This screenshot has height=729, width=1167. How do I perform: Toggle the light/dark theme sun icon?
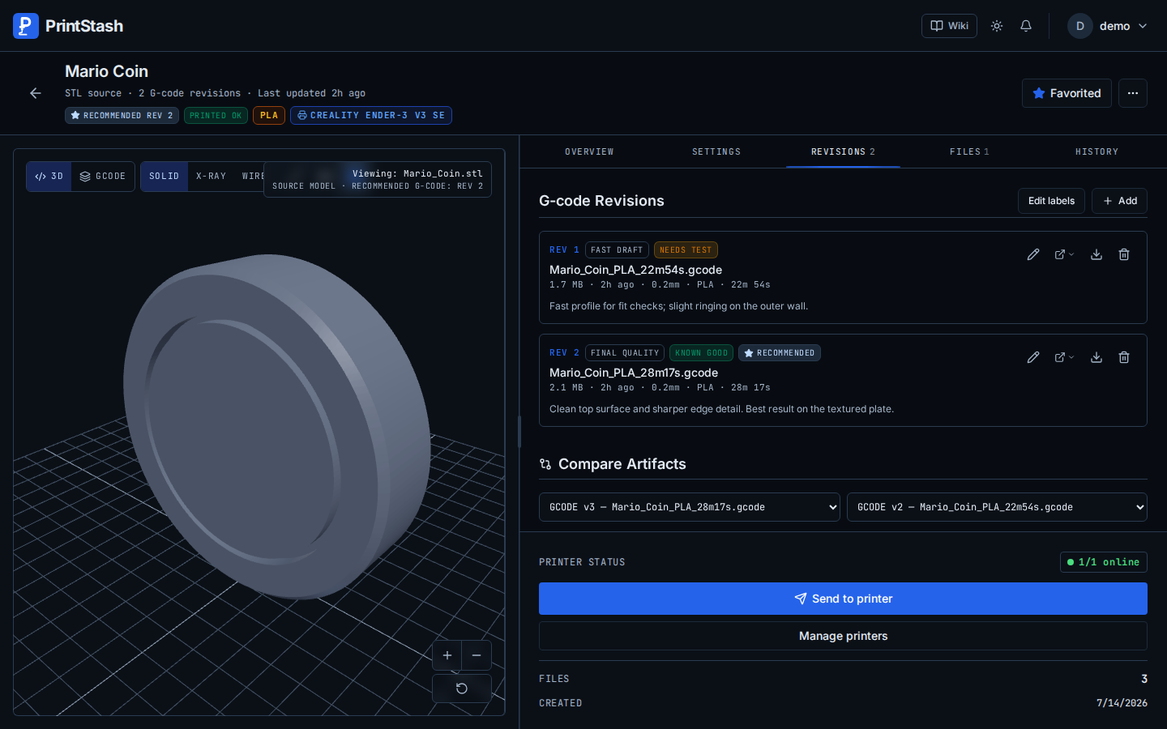point(997,26)
